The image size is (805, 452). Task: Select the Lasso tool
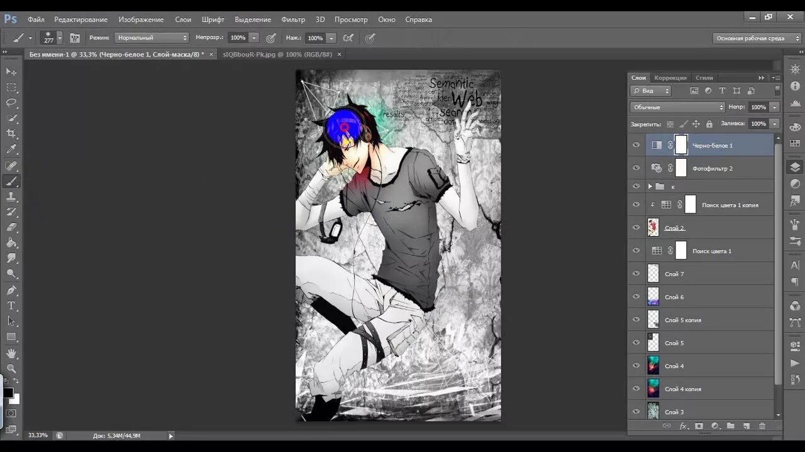[11, 103]
